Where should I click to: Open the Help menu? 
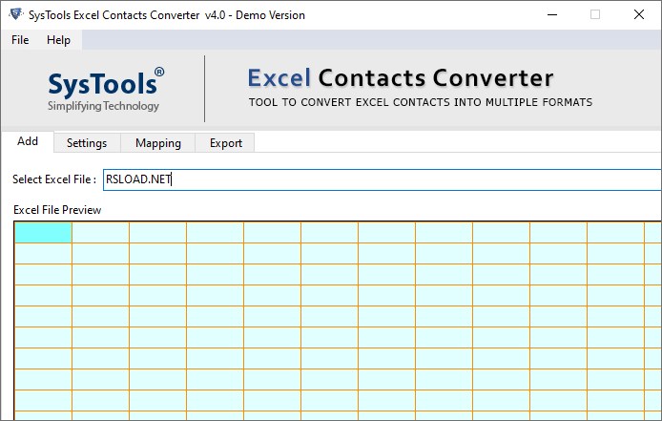(58, 40)
